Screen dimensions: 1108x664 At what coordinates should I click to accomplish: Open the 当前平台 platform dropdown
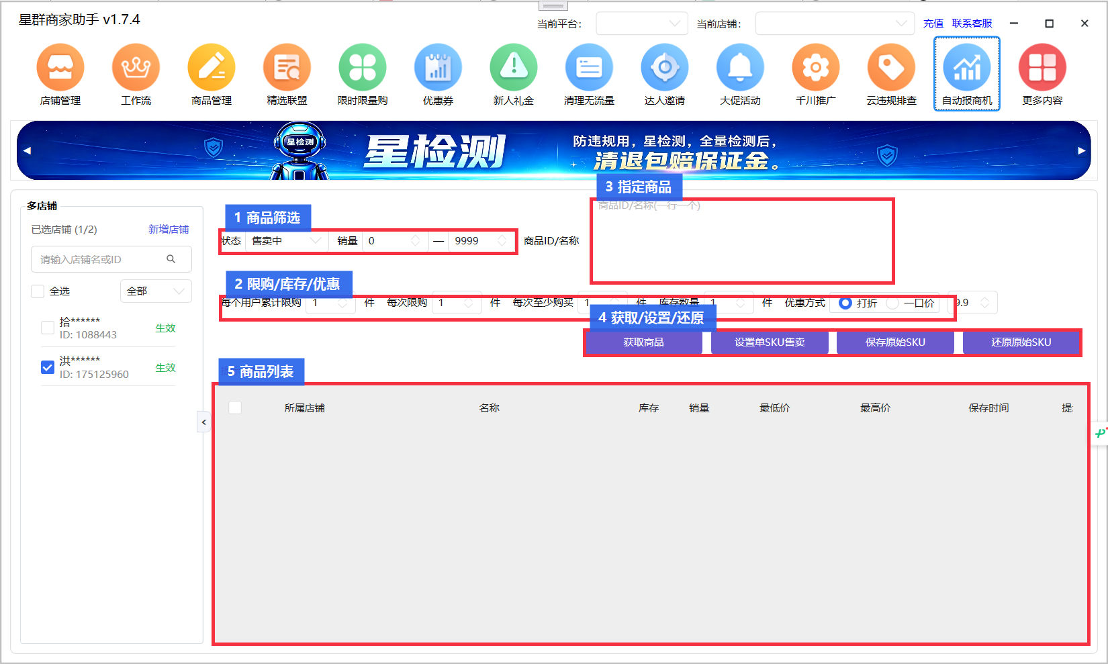[642, 23]
